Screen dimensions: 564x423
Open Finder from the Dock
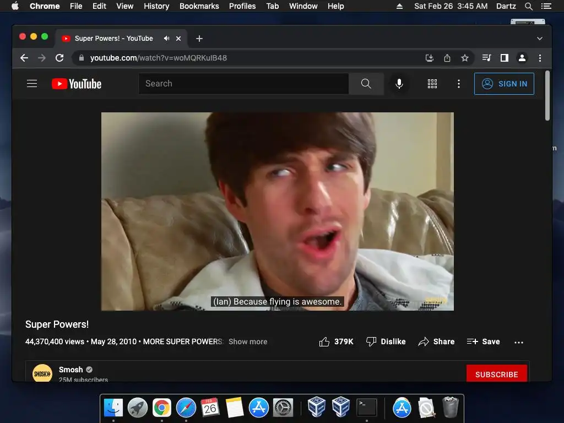[113, 408]
